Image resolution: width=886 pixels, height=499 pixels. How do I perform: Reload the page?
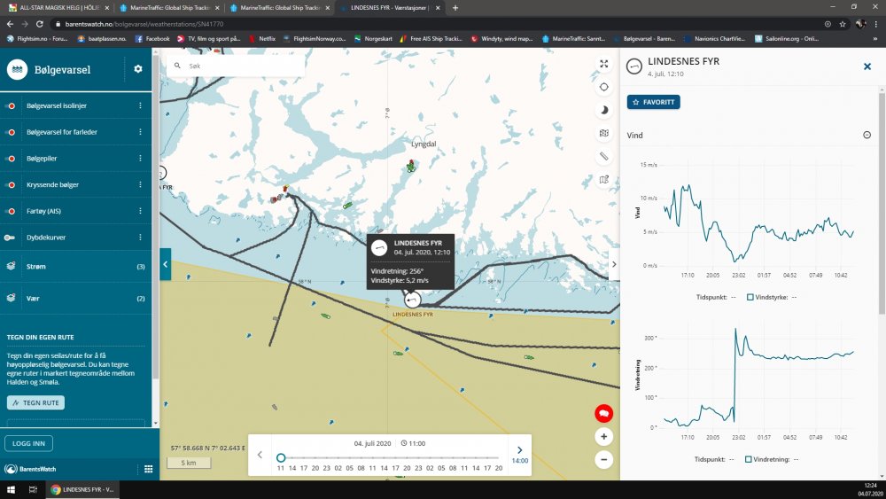(39, 24)
